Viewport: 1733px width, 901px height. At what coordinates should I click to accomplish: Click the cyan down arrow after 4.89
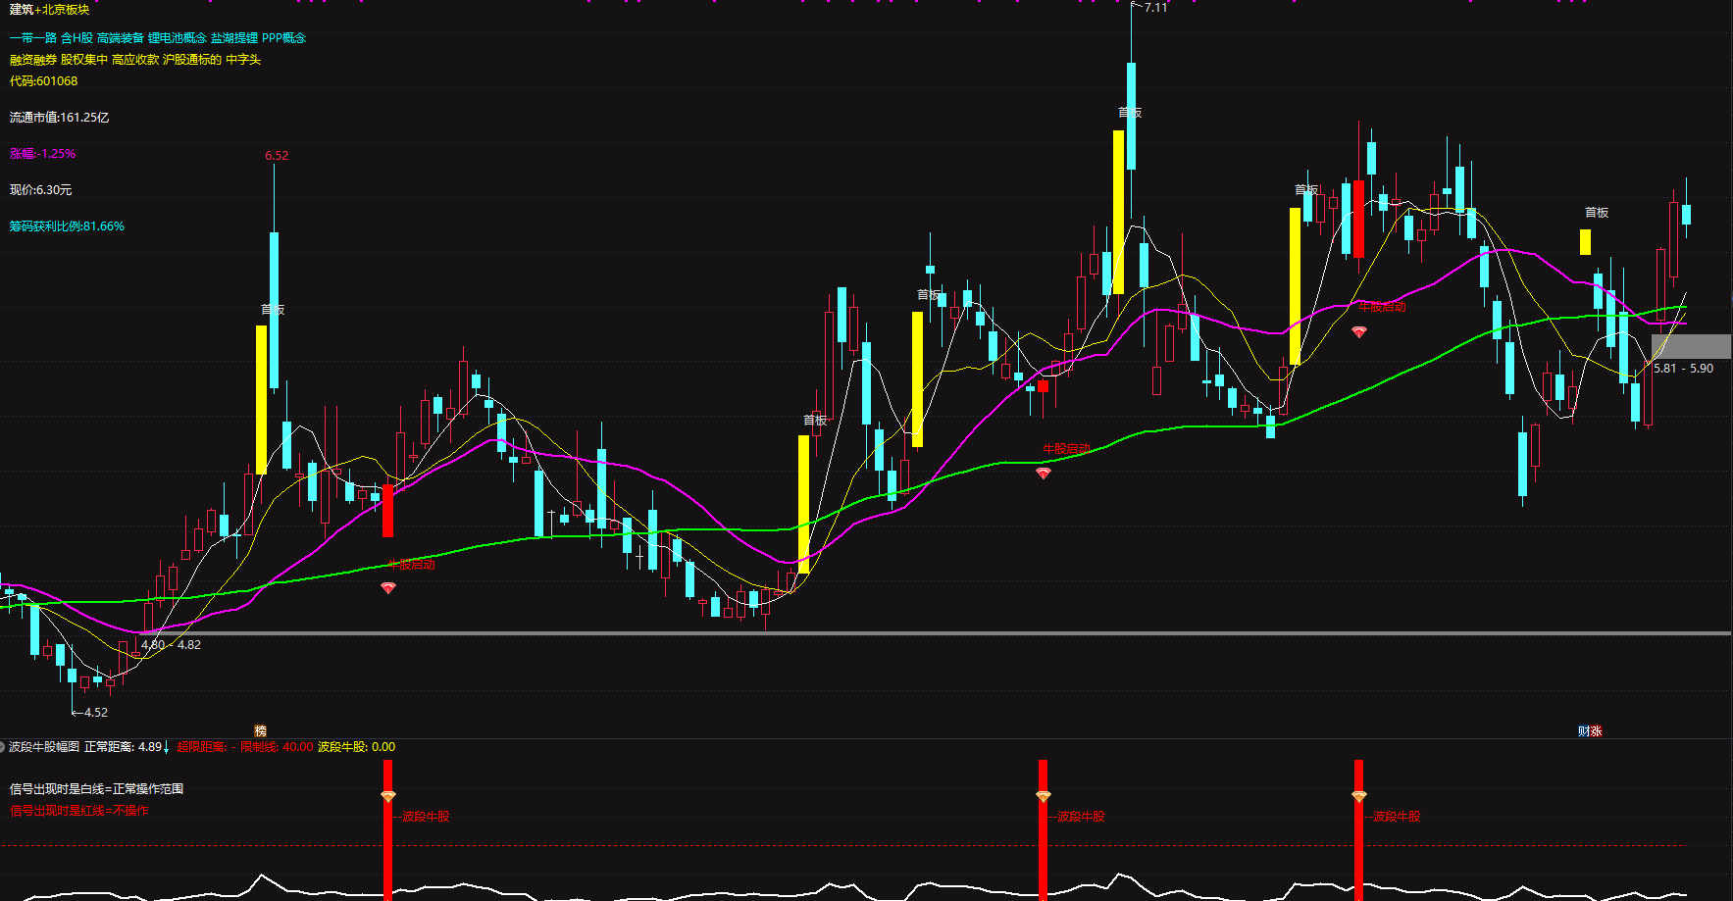[x=167, y=748]
